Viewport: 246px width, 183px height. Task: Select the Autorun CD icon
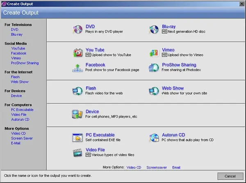pos(154,137)
